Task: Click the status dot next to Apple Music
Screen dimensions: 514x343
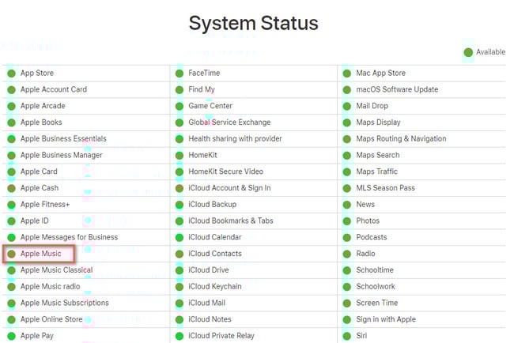Action: pos(12,254)
